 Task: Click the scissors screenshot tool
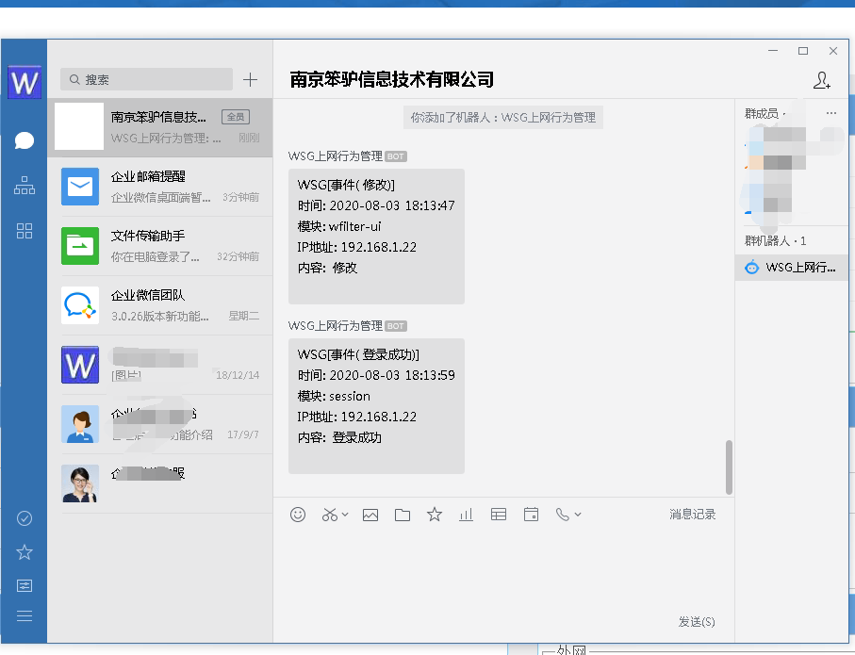[x=329, y=515]
